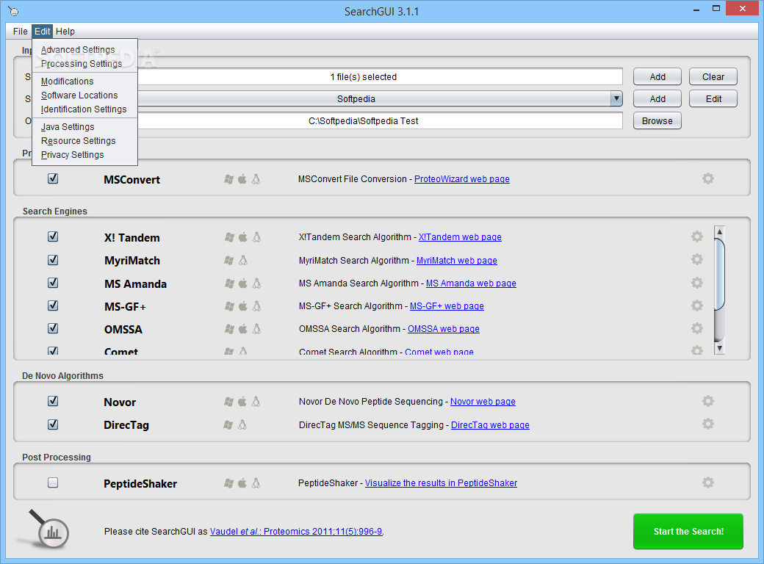Open the Vaudel et al. citation link
Image resolution: width=764 pixels, height=564 pixels.
pos(296,532)
